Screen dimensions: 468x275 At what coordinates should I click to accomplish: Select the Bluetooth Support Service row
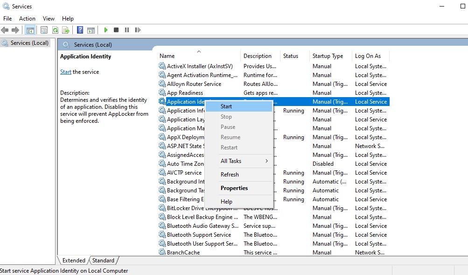[274, 235]
